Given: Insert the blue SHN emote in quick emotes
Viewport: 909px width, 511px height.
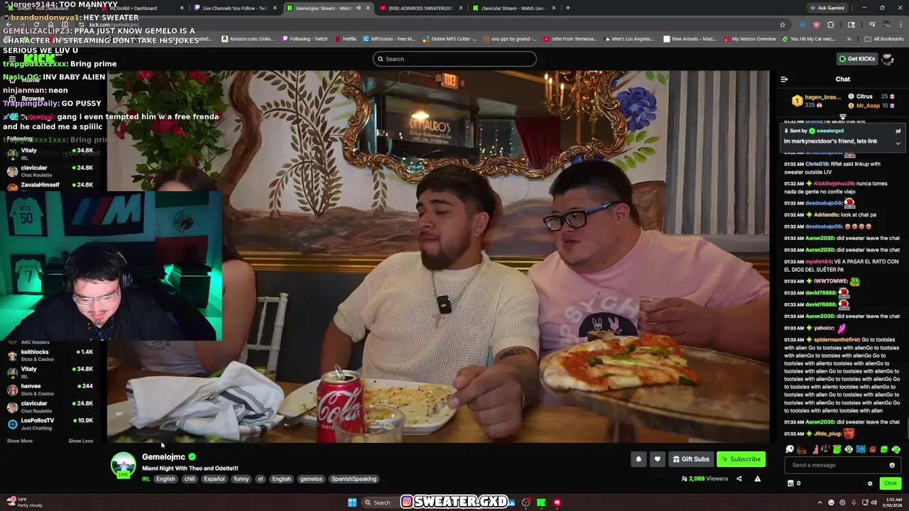Looking at the screenshot, I should (860, 449).
